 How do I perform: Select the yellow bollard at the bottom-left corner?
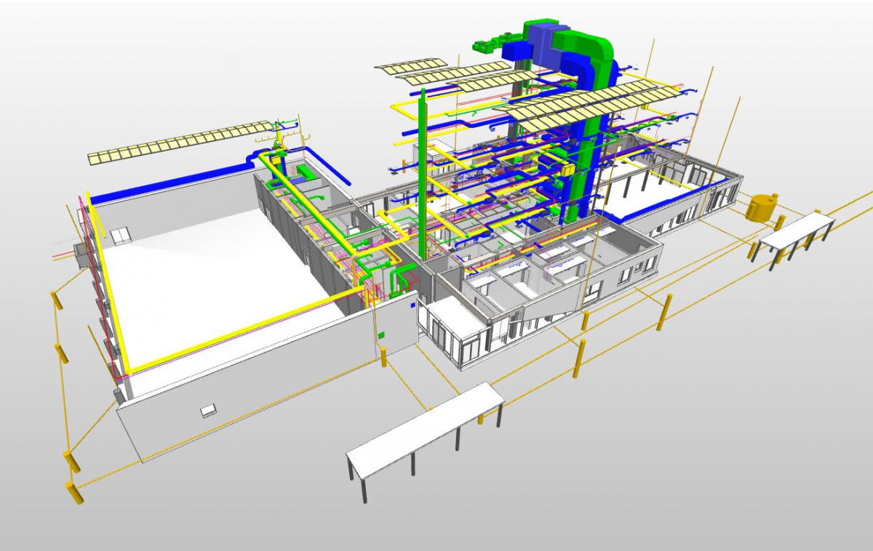(74, 492)
